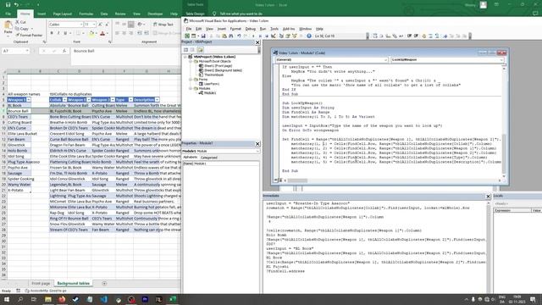Open the Windows Start menu
Image resolution: width=542 pixels, height=305 pixels.
coord(7,299)
